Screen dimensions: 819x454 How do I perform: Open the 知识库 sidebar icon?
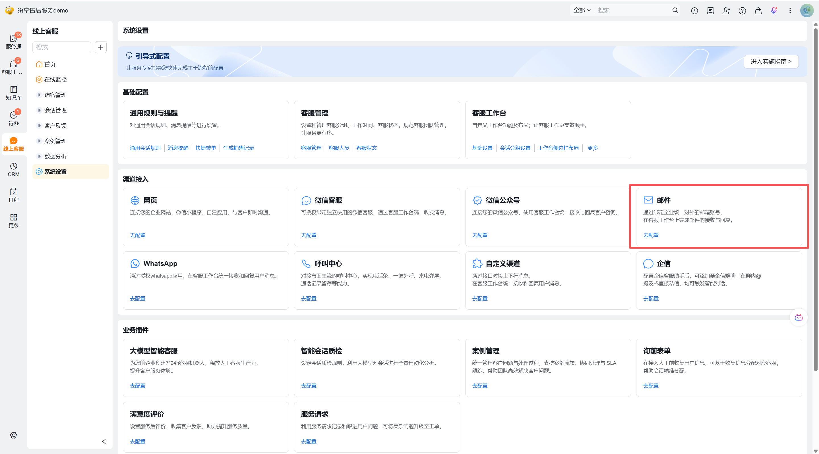13,93
